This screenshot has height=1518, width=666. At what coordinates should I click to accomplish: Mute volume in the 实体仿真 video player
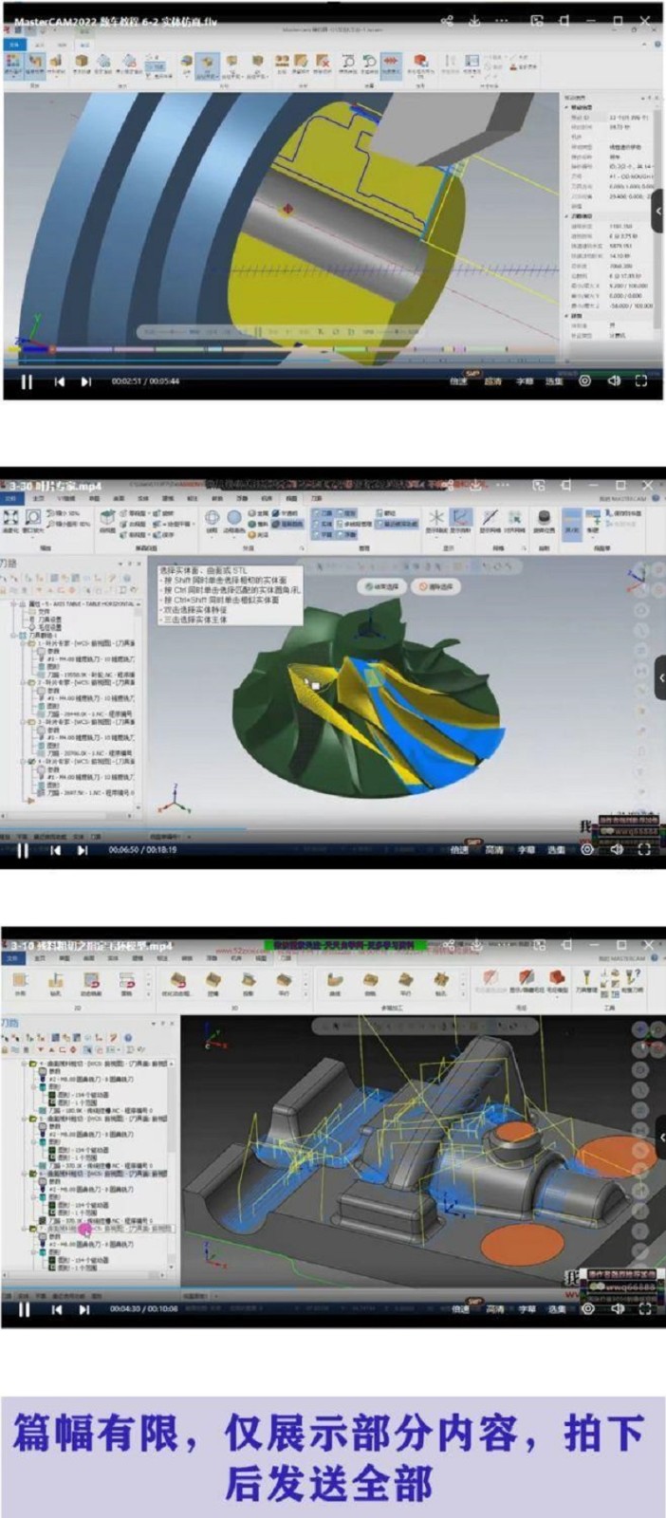[614, 380]
